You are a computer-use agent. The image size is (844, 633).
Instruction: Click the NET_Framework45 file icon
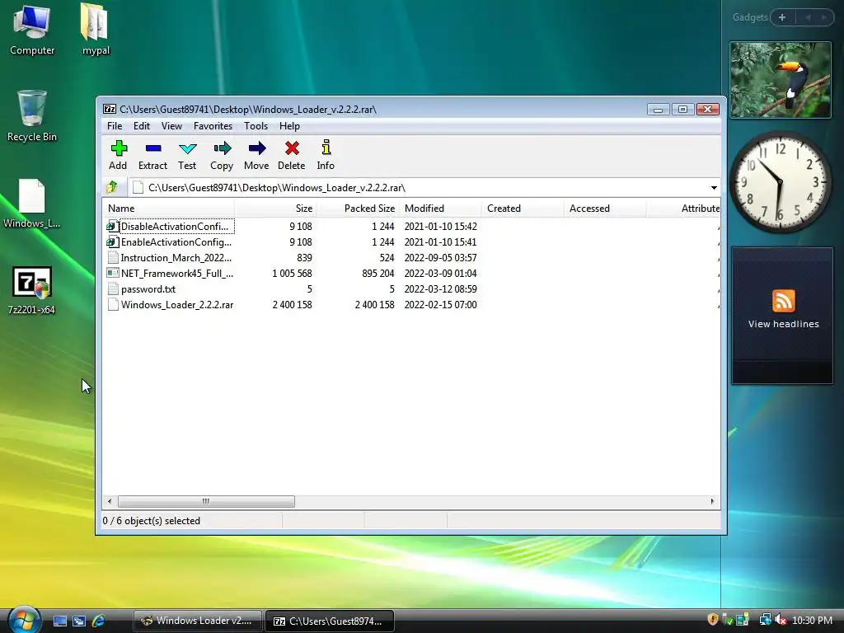[112, 274]
